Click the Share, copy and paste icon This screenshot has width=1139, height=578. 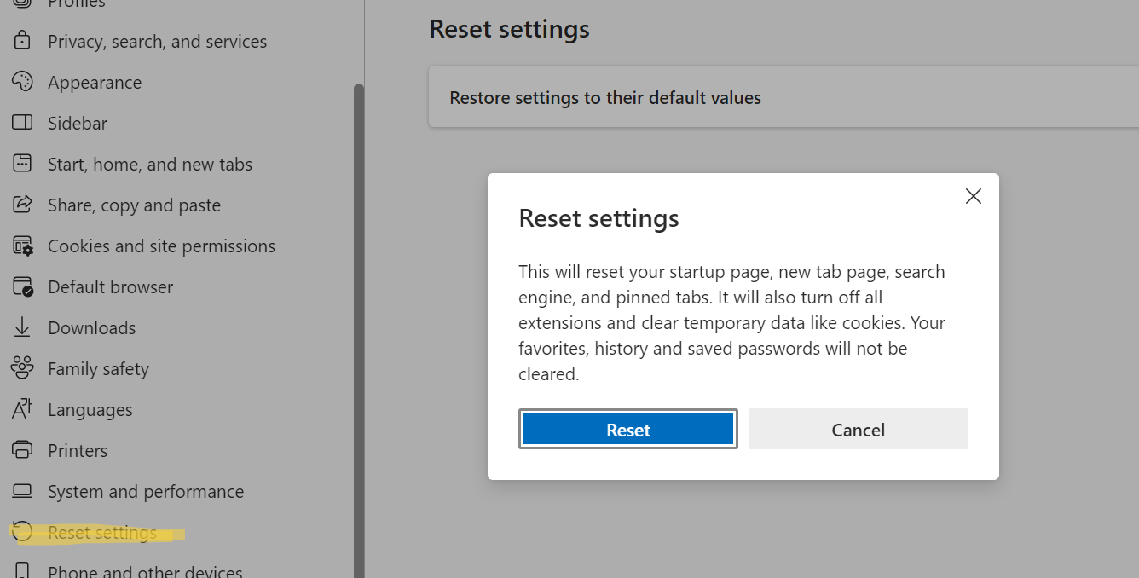pyautogui.click(x=22, y=205)
